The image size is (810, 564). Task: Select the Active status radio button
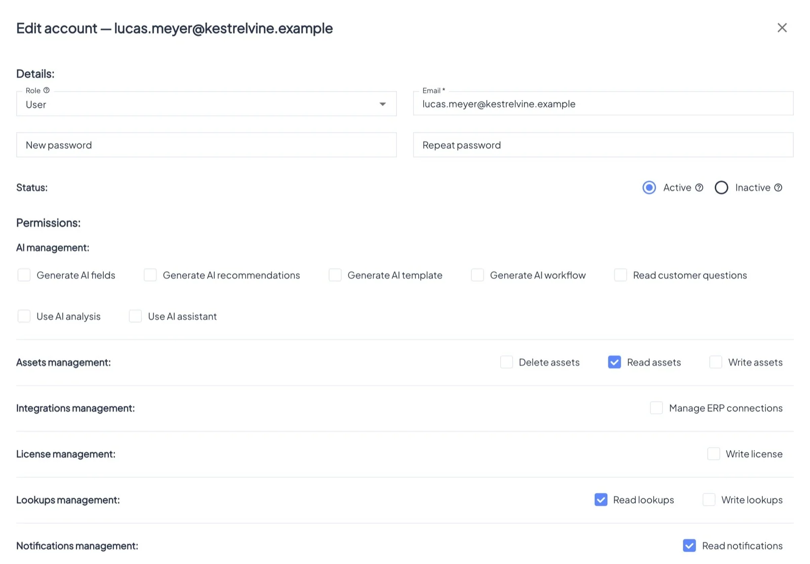(x=649, y=187)
